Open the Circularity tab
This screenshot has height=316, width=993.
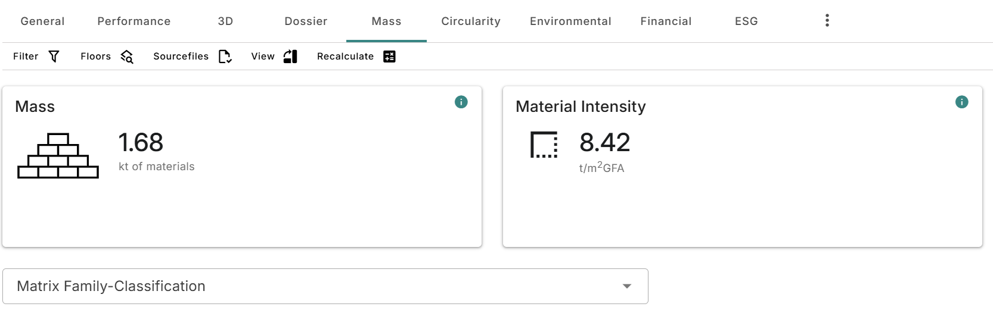point(471,21)
